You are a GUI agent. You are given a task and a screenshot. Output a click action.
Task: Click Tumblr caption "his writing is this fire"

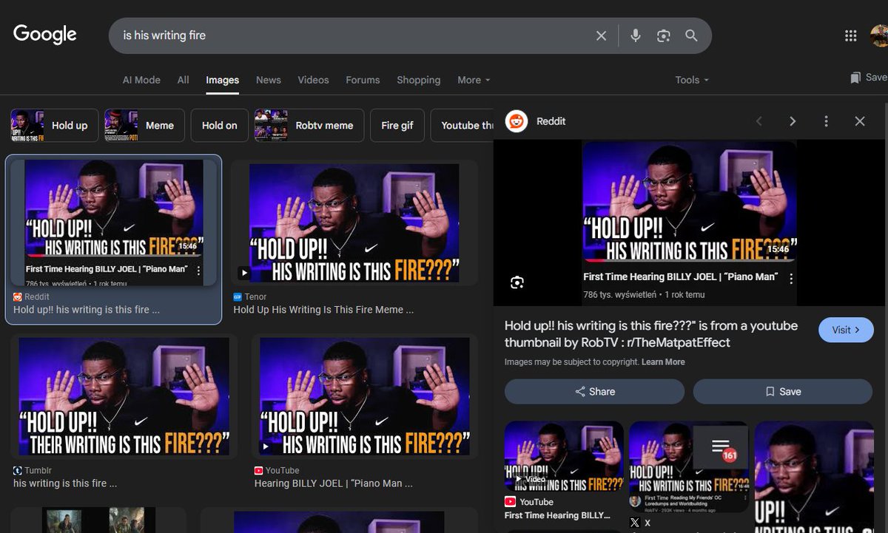point(65,483)
